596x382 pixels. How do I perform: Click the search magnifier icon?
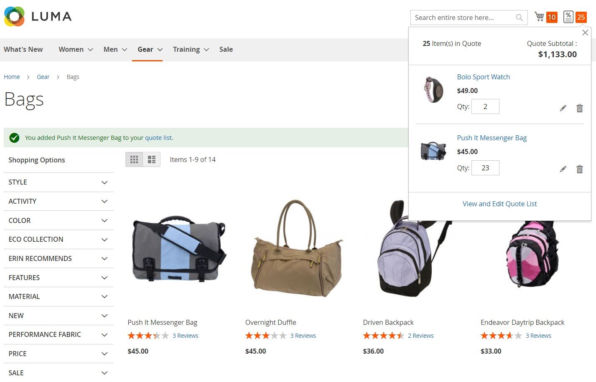[519, 18]
